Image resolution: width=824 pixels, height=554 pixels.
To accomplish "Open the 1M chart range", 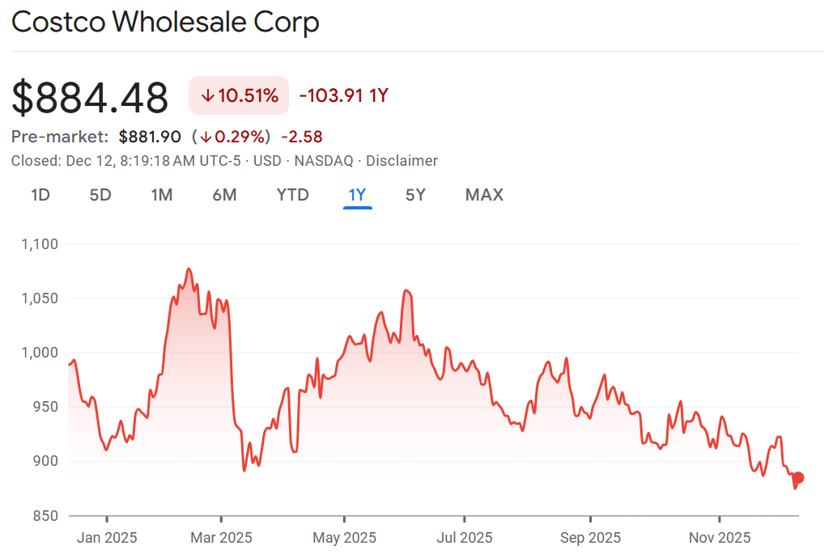I will pyautogui.click(x=162, y=195).
